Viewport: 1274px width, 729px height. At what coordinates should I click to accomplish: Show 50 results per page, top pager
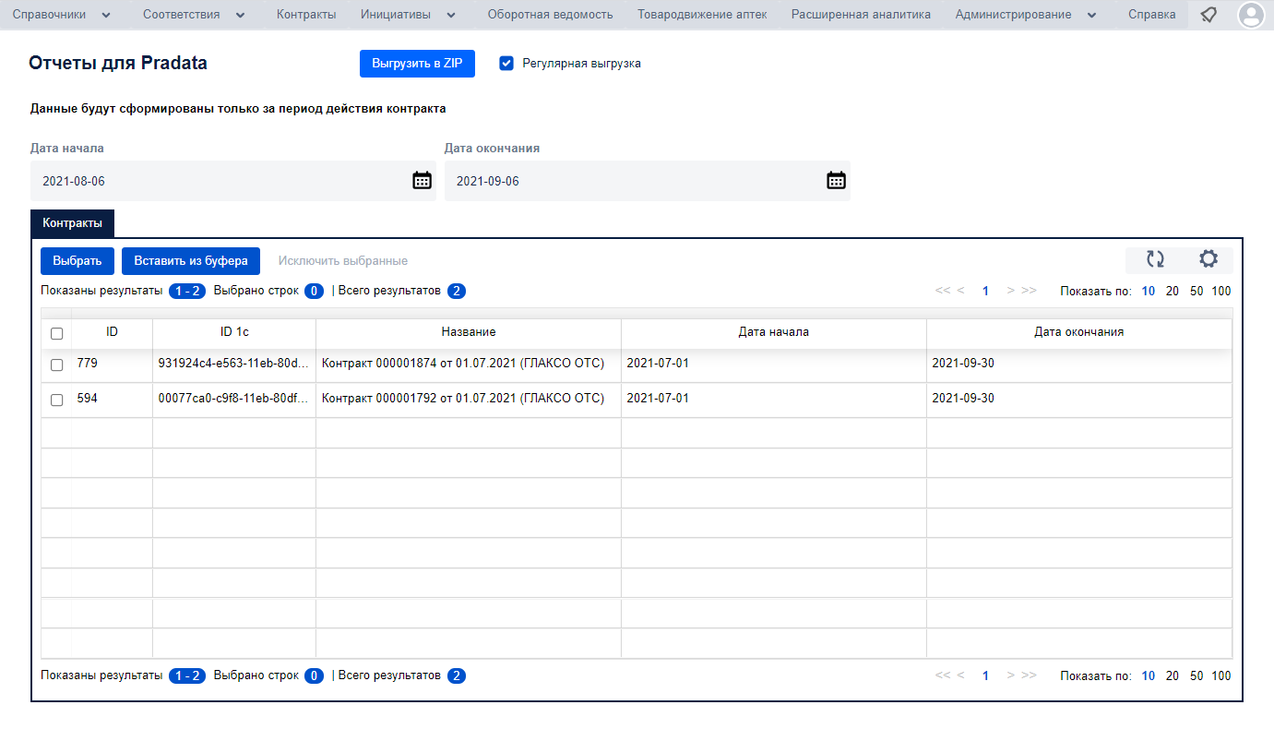[x=1197, y=292]
